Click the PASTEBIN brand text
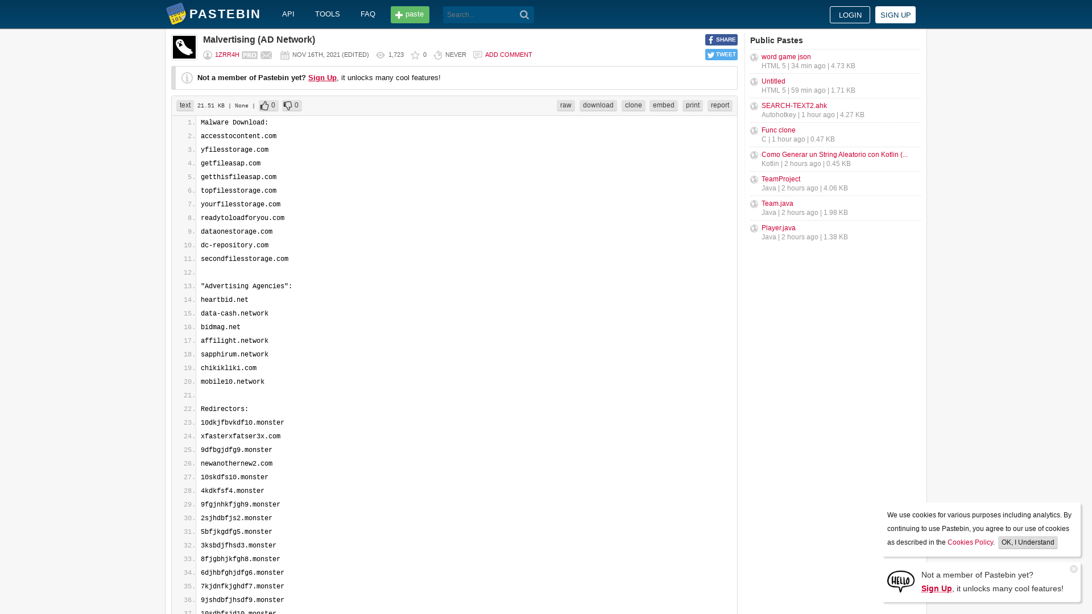This screenshot has width=1092, height=614. [x=225, y=14]
